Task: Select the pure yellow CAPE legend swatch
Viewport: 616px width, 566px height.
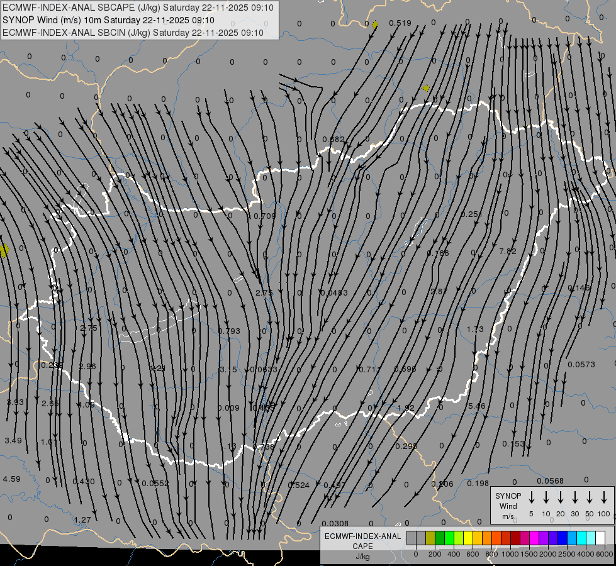Action: 468,538
